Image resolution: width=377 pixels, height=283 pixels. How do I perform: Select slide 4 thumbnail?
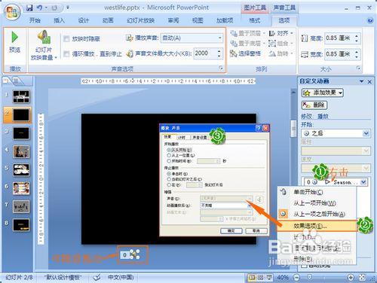pyautogui.click(x=21, y=152)
